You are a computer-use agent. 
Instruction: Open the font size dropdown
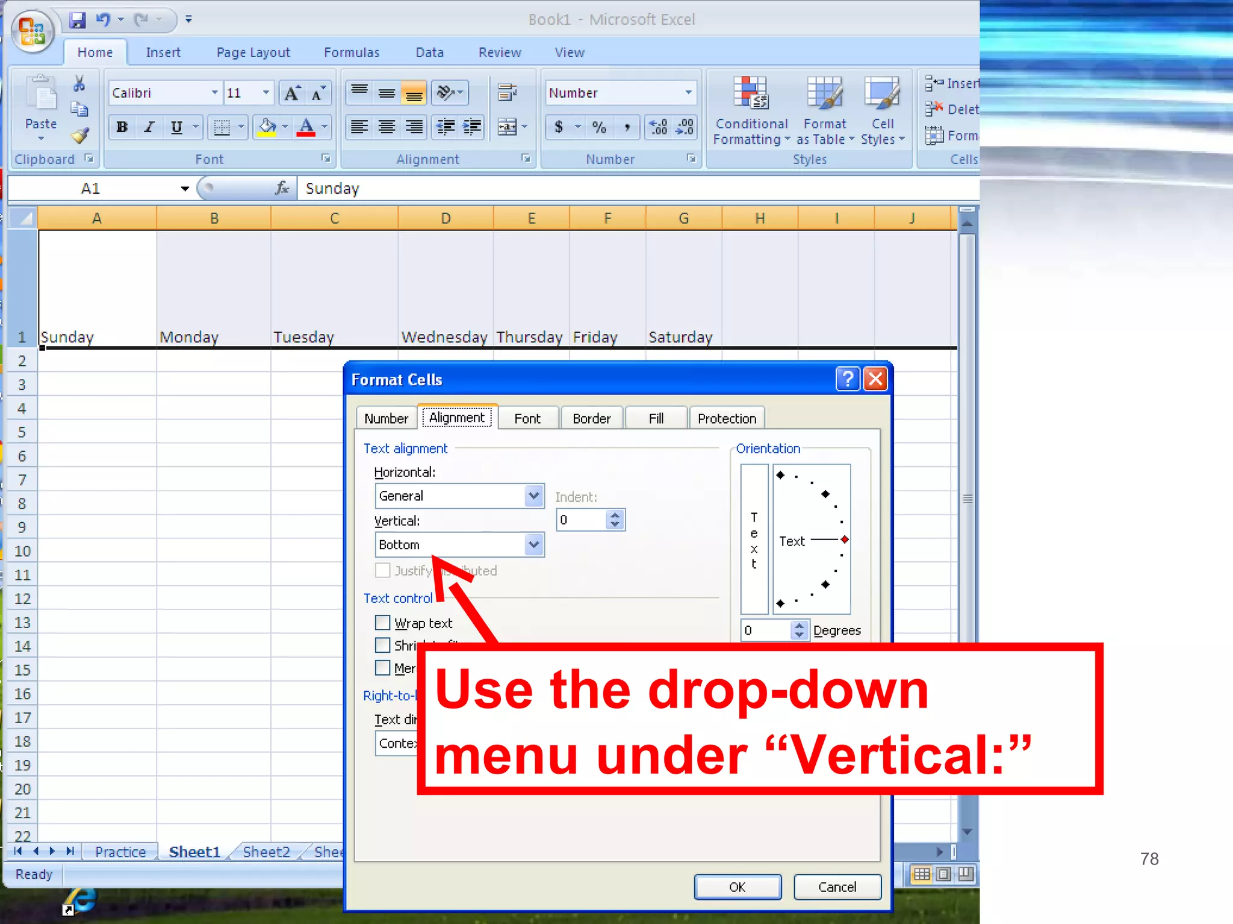[x=266, y=93]
